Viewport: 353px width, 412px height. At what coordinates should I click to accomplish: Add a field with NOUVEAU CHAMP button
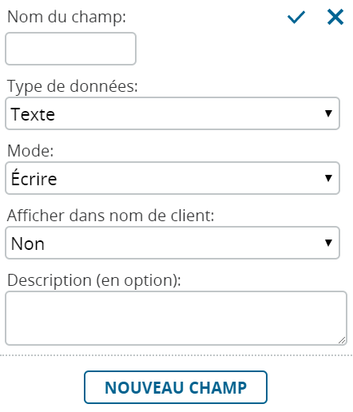point(176,387)
